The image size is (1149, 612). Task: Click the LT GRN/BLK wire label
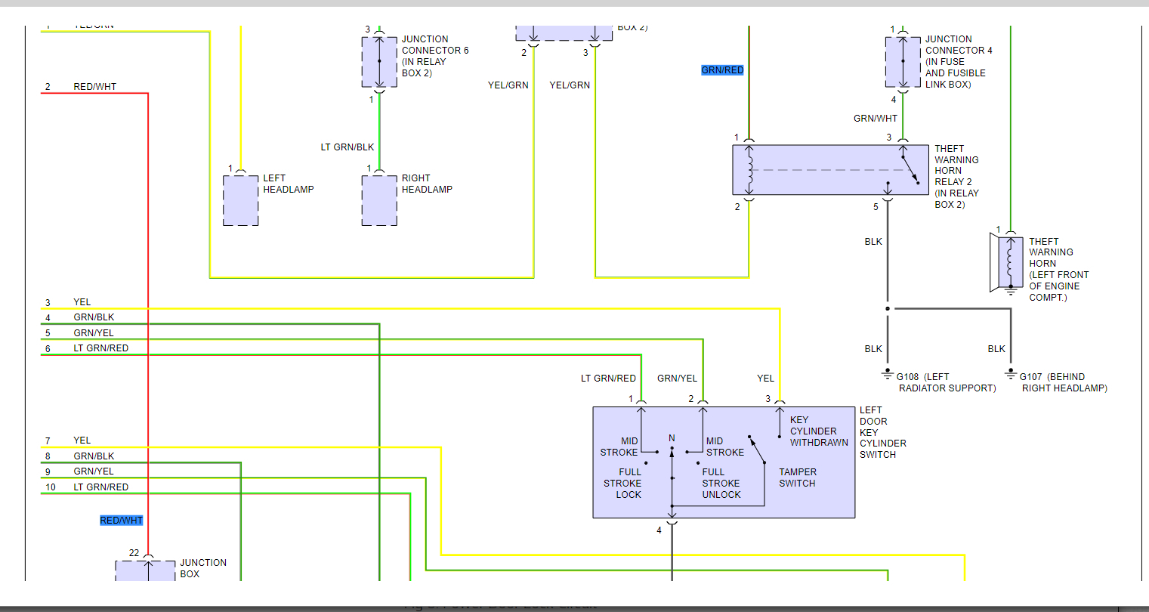[x=347, y=147]
